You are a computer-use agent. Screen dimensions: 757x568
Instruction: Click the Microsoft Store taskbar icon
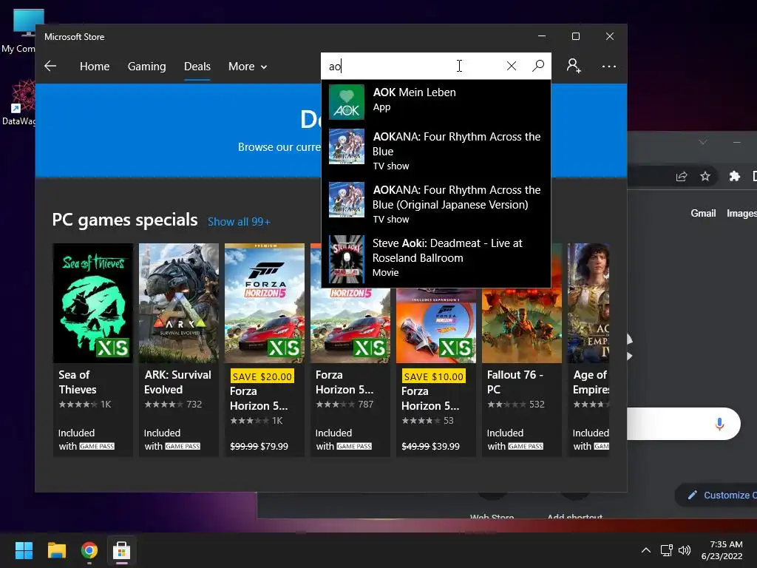pos(122,550)
